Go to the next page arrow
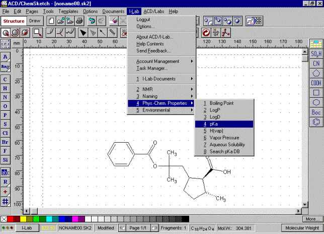Image resolution: width=324 pixels, height=234 pixels. pyautogui.click(x=154, y=228)
